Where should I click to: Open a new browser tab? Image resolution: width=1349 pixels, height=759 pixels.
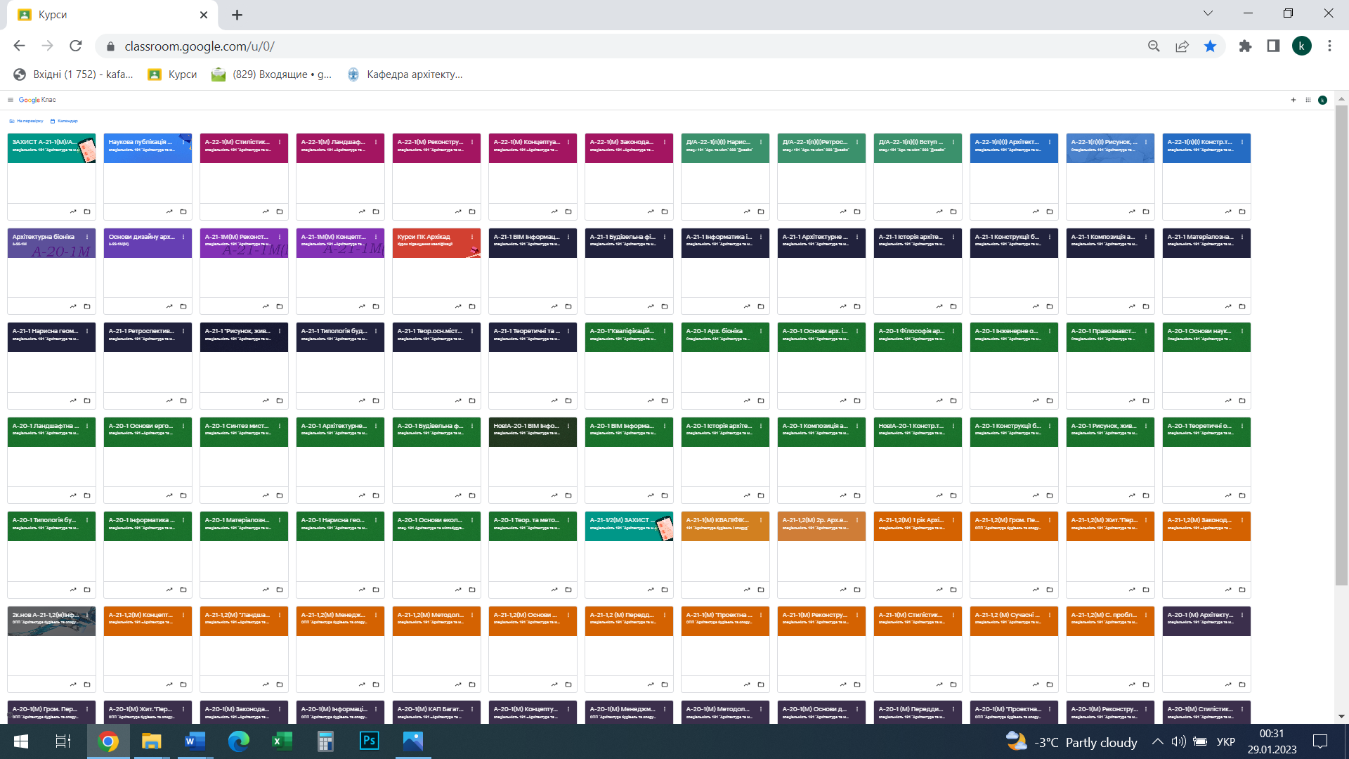click(237, 15)
